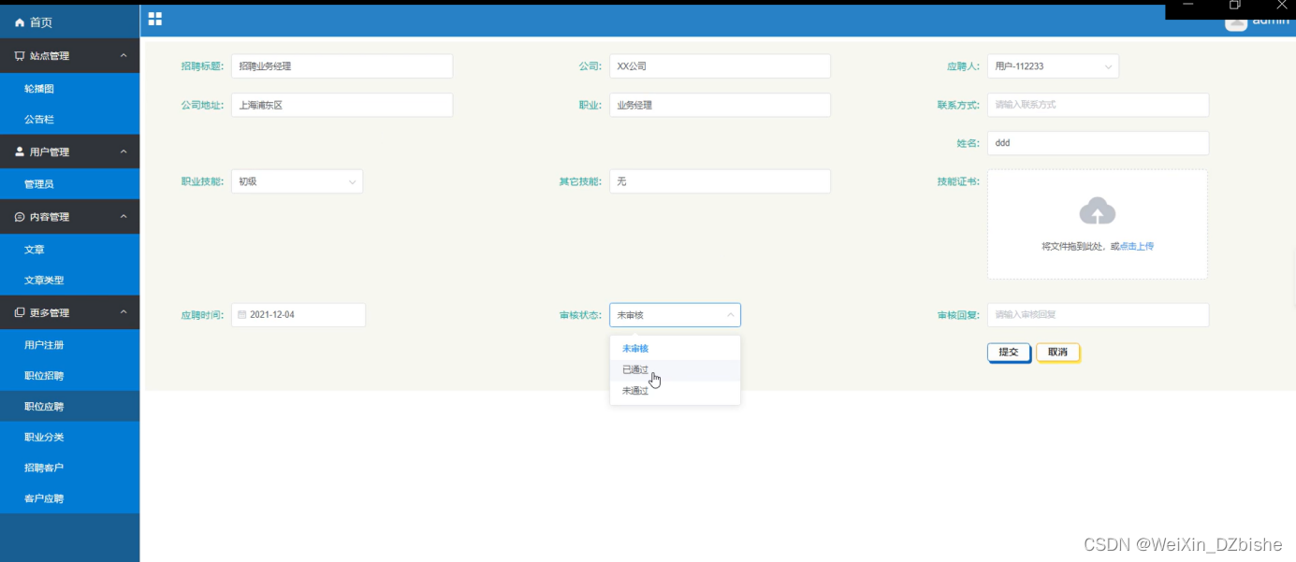Viewport: 1296px width, 562px height.
Task: Click the 技能证书 upload drop area
Action: pos(1098,224)
